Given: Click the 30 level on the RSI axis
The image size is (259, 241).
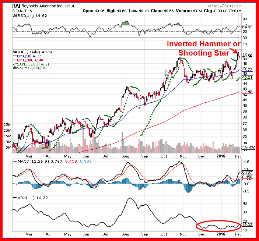Looking at the screenshot, I should click(245, 38).
